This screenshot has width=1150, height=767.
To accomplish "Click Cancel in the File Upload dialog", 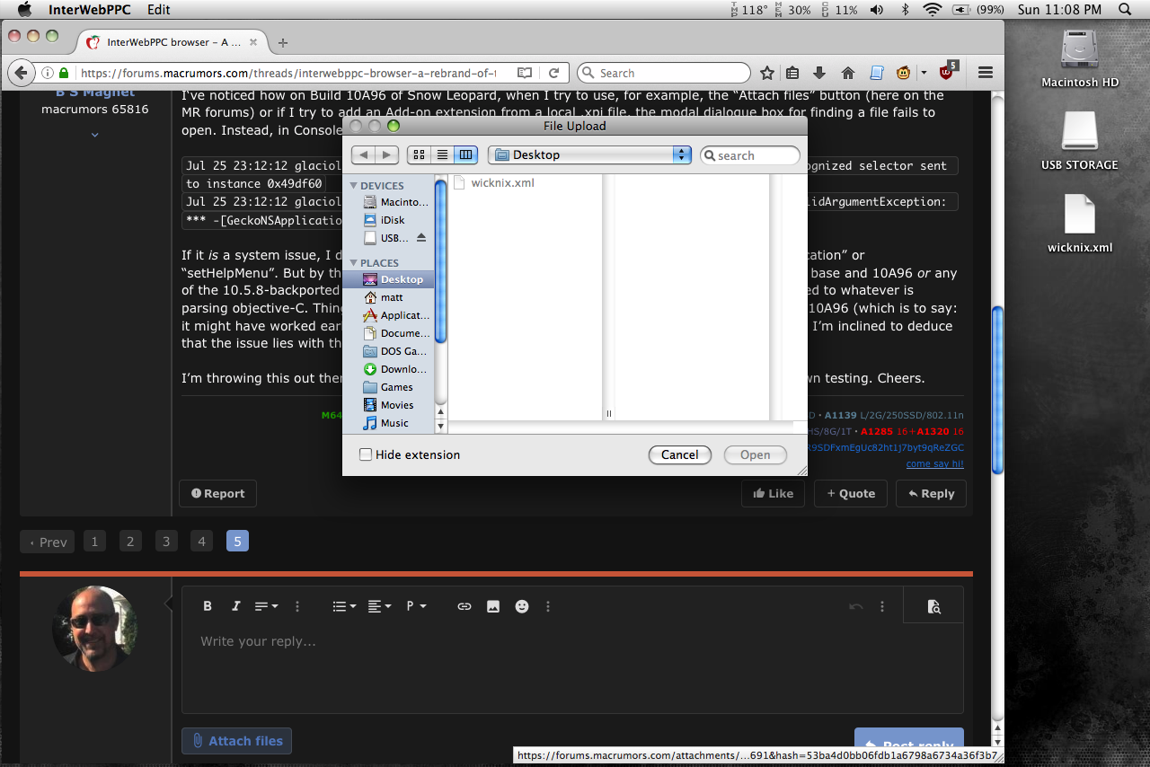I will click(x=680, y=454).
